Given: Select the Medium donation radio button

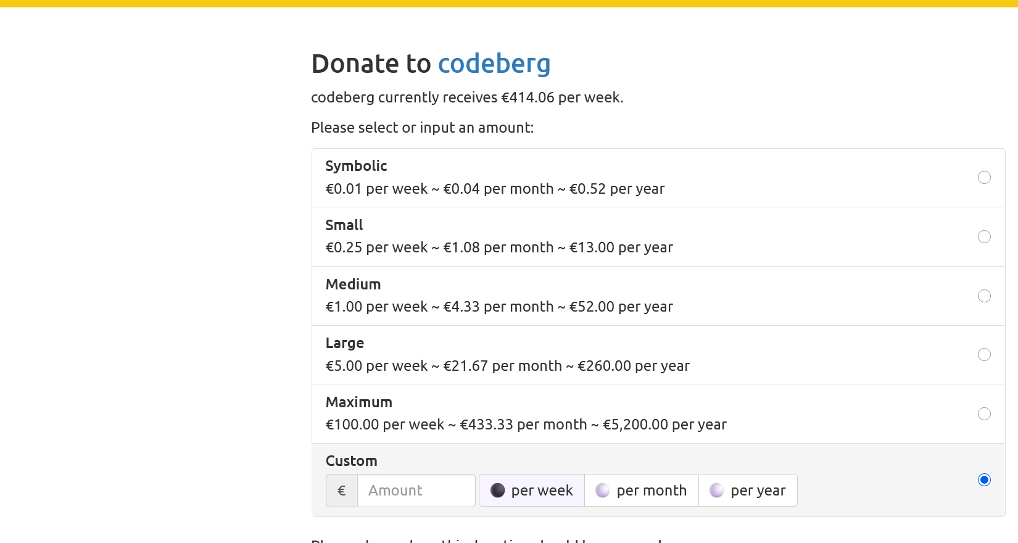Looking at the screenshot, I should pos(984,296).
